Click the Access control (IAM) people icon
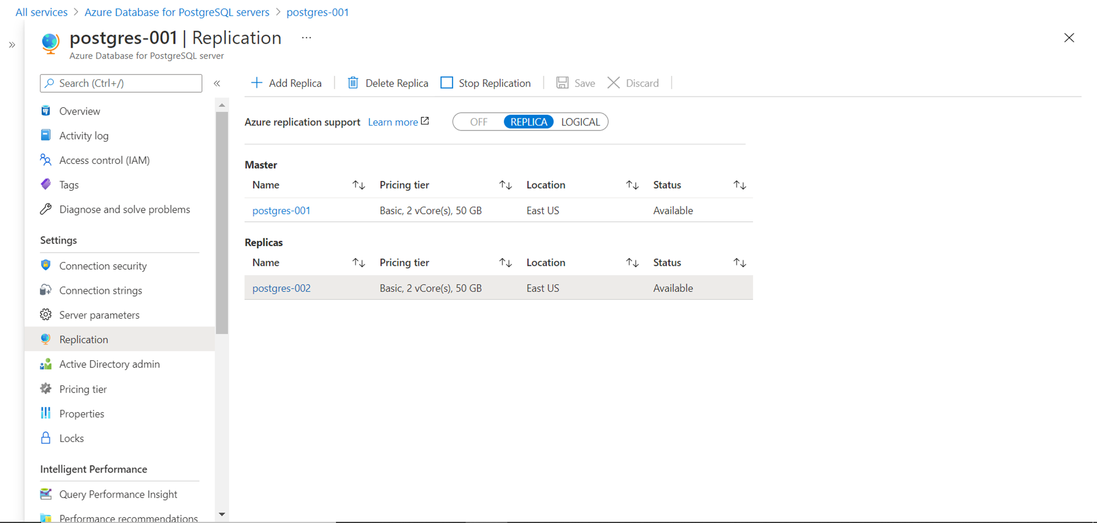The height and width of the screenshot is (523, 1097). coord(46,160)
